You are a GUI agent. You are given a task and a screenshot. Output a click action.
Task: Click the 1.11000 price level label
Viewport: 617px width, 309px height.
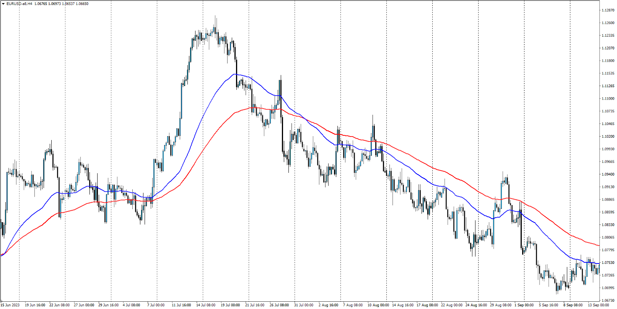coord(608,99)
